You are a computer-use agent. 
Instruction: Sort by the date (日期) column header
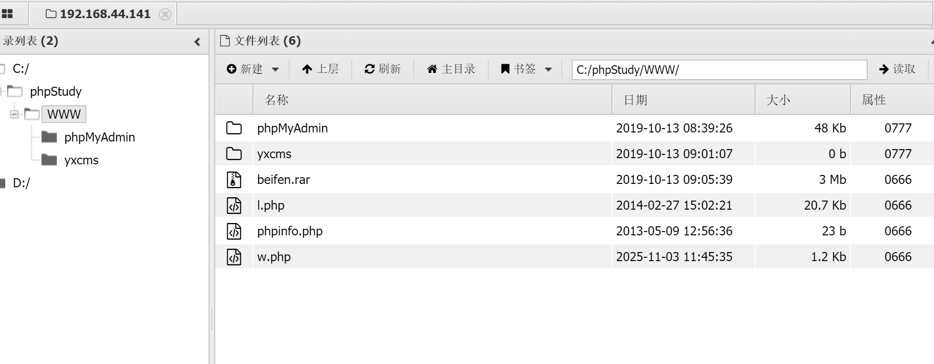click(x=636, y=100)
